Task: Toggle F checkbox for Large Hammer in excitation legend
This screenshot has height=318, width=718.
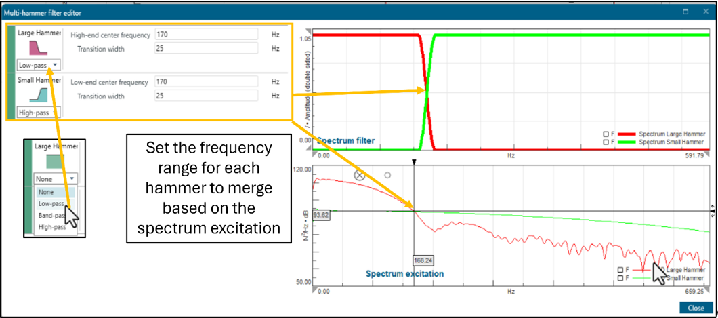Action: (620, 269)
